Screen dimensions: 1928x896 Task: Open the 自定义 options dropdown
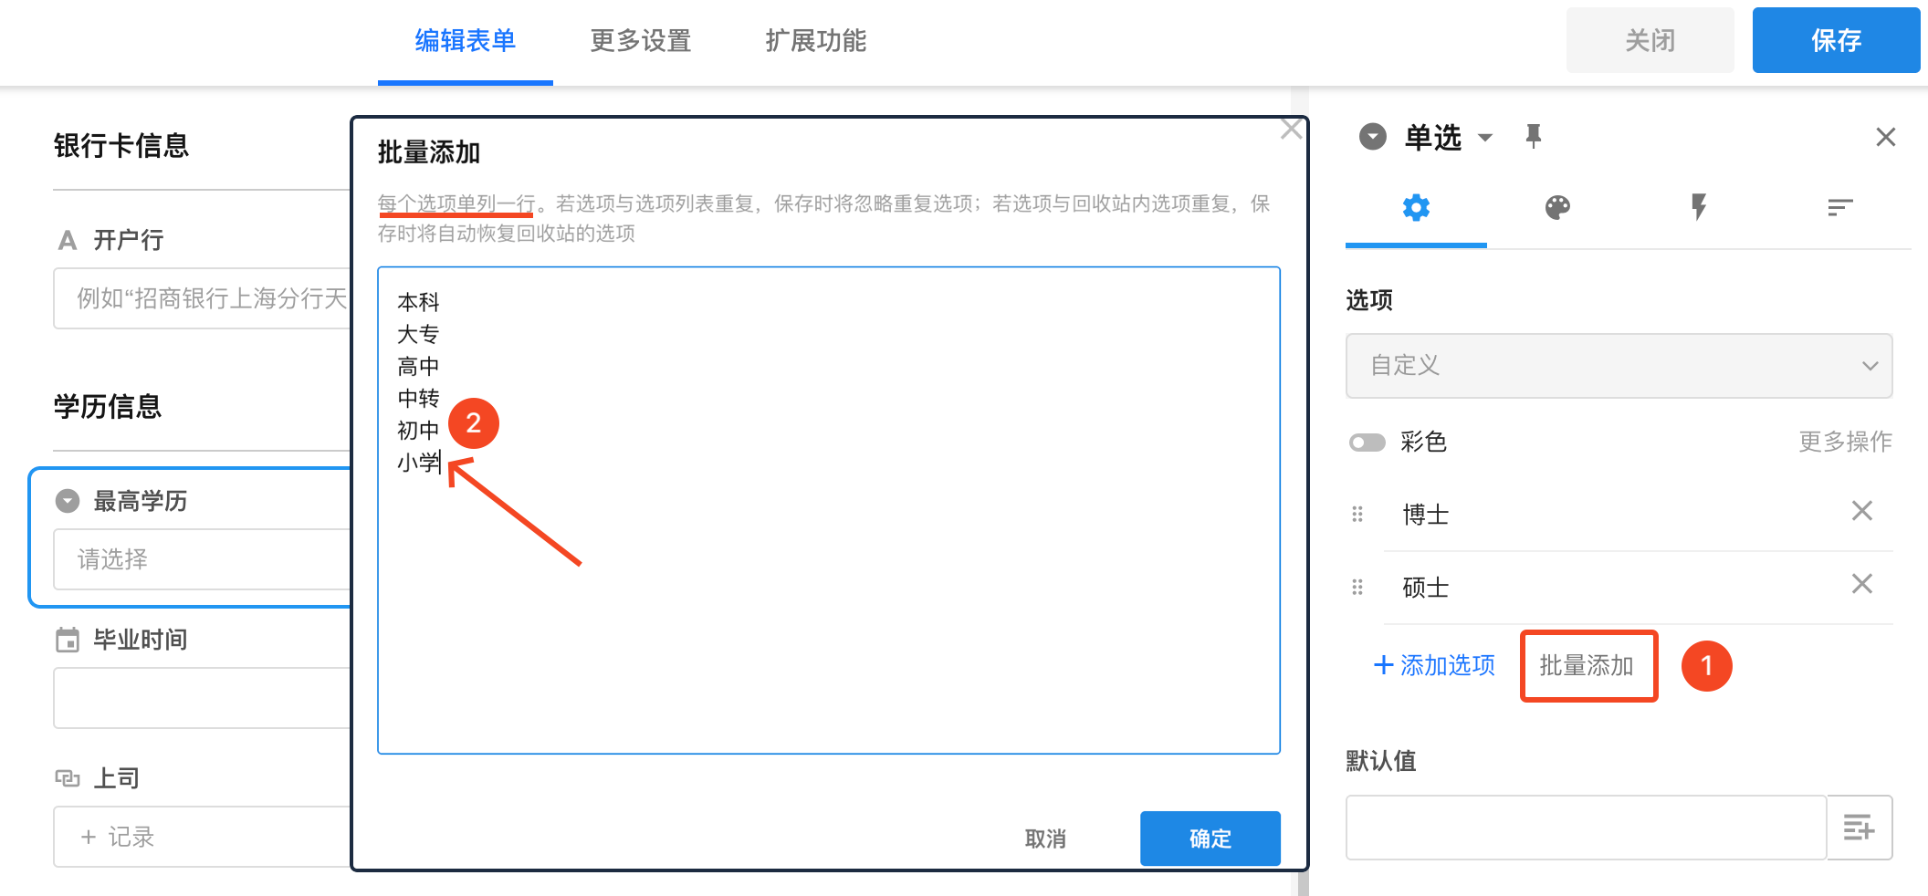(x=1619, y=366)
